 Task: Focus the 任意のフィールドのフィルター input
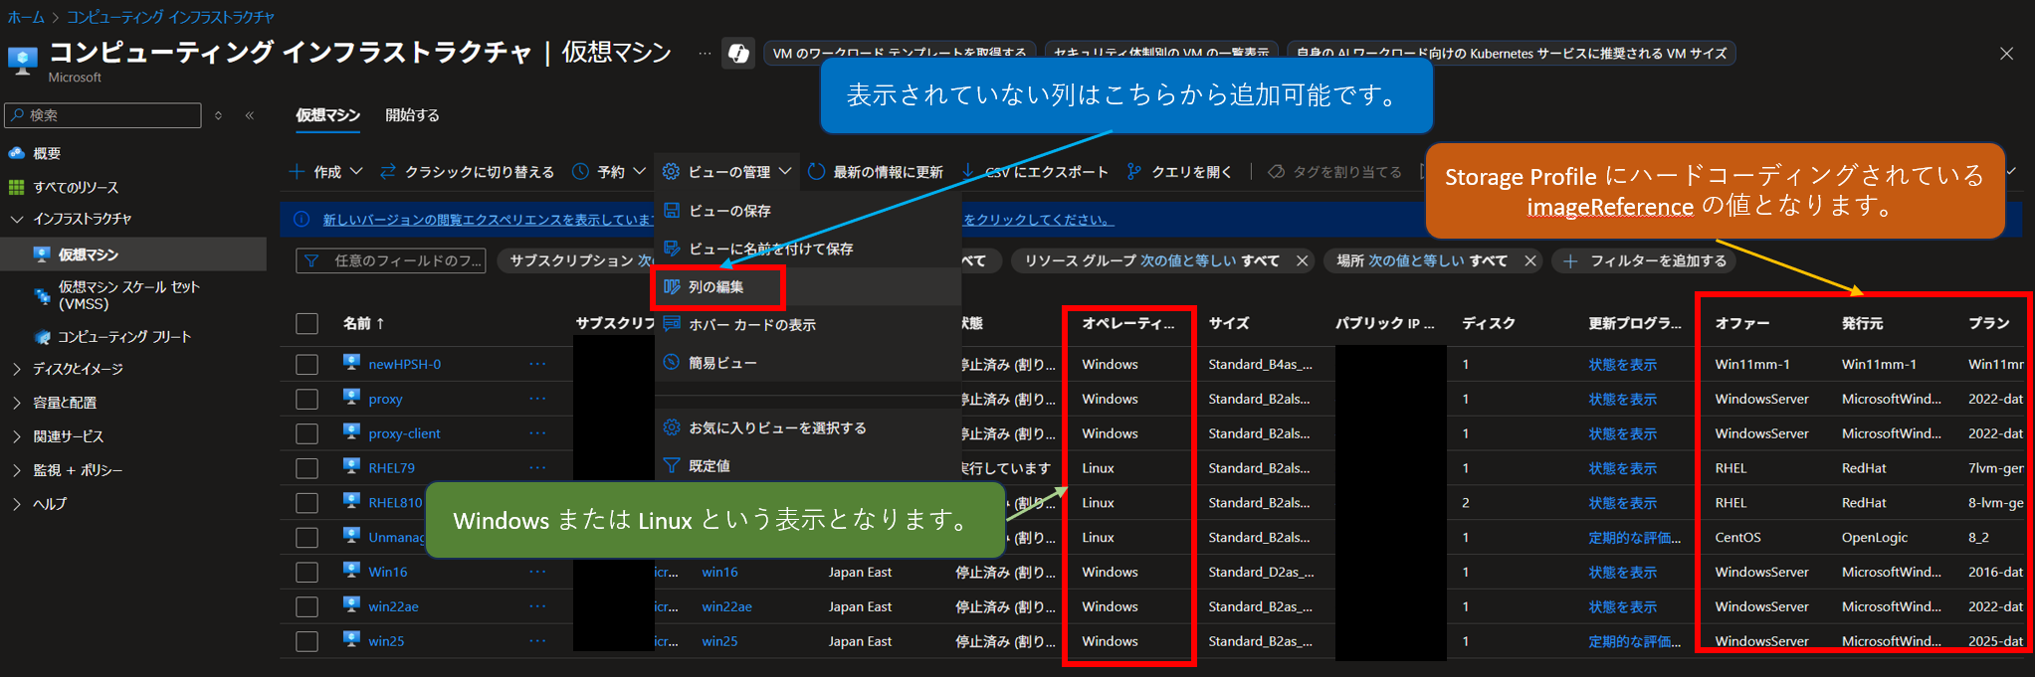coord(391,260)
